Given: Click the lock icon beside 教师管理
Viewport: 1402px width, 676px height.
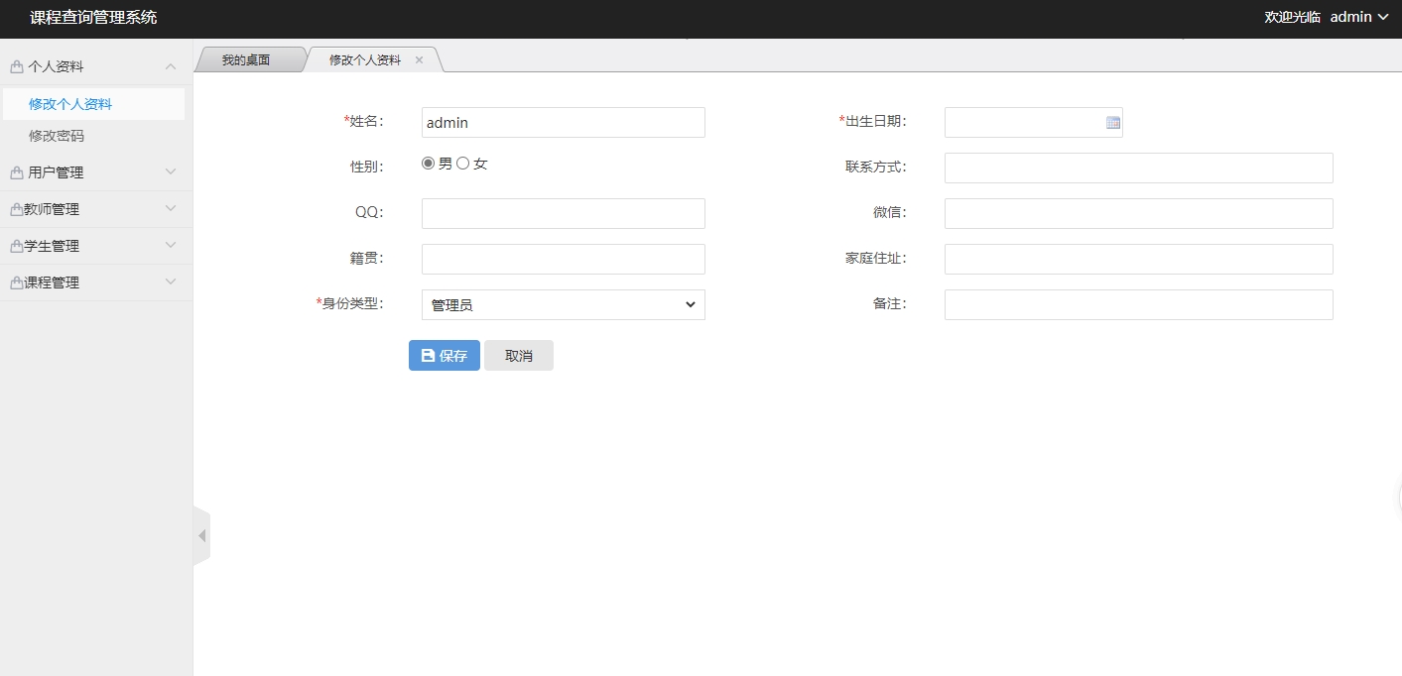Looking at the screenshot, I should 17,208.
